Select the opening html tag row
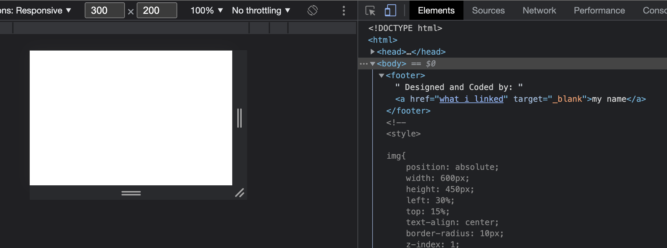 click(382, 40)
